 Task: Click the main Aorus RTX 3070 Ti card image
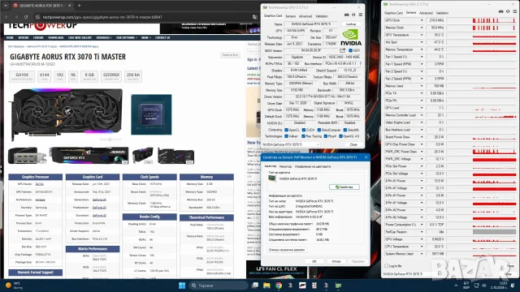[66, 114]
